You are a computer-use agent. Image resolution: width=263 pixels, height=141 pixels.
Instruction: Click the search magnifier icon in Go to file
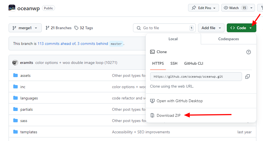[x=139, y=28]
